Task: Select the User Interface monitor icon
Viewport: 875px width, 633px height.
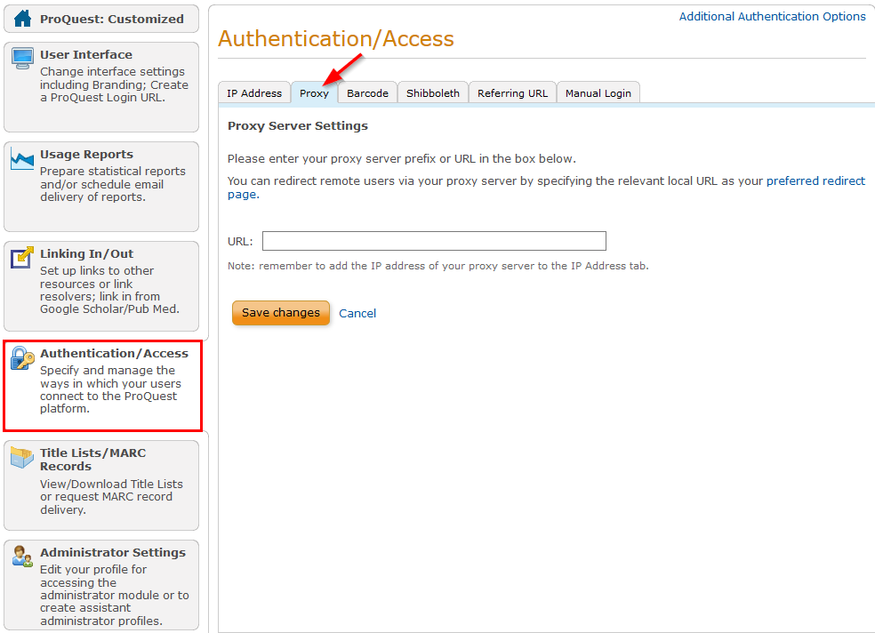Action: [20, 59]
